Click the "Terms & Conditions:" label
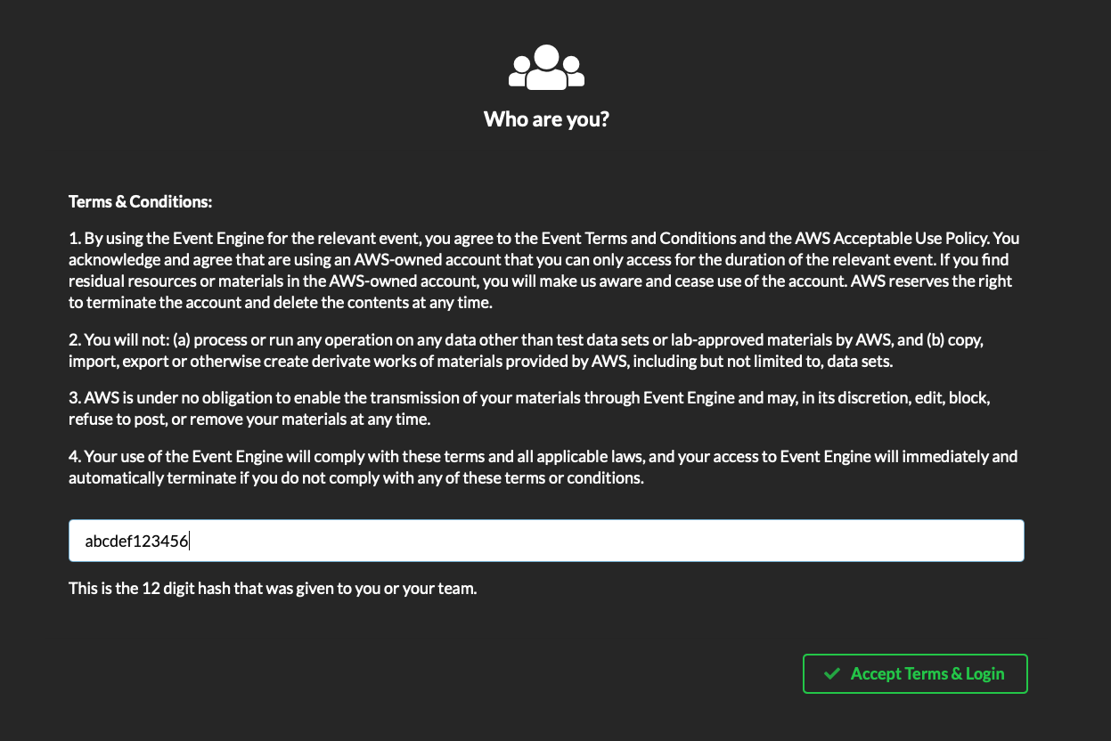This screenshot has width=1111, height=741. pos(140,202)
